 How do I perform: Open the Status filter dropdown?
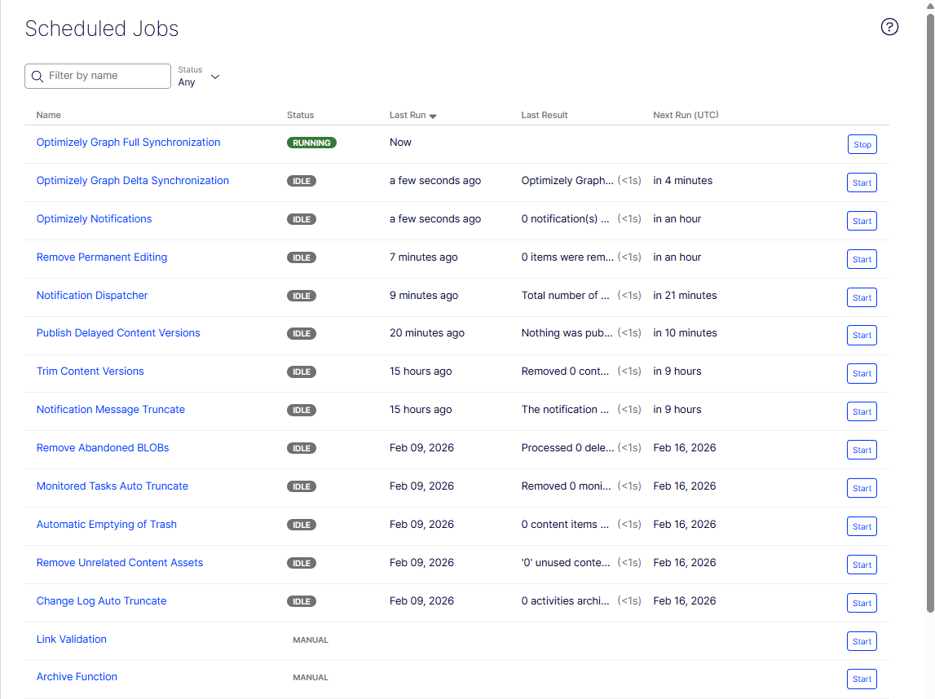[199, 77]
